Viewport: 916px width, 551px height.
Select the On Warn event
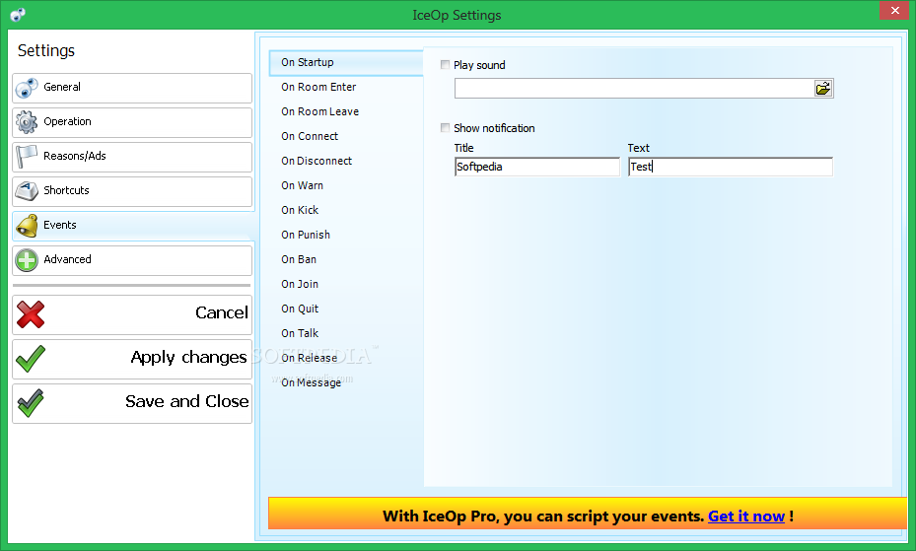tap(302, 185)
